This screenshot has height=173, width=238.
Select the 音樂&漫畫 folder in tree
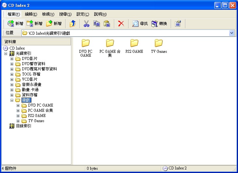31,85
